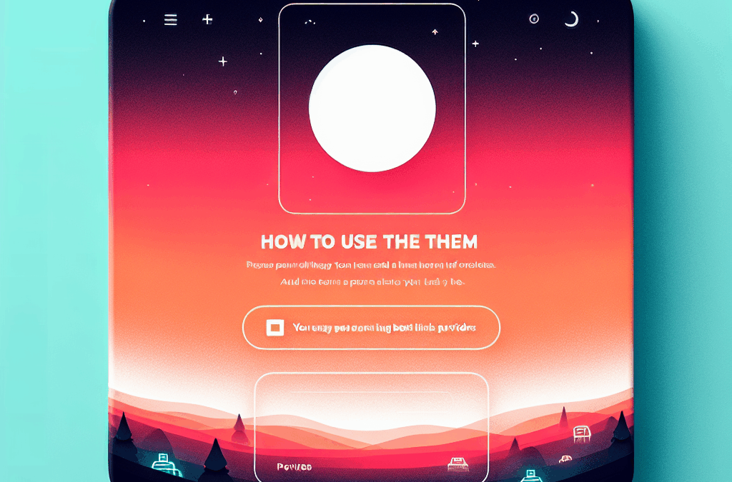This screenshot has width=732, height=482.
Task: Click the small white car icon on the right slope
Action: 565,459
